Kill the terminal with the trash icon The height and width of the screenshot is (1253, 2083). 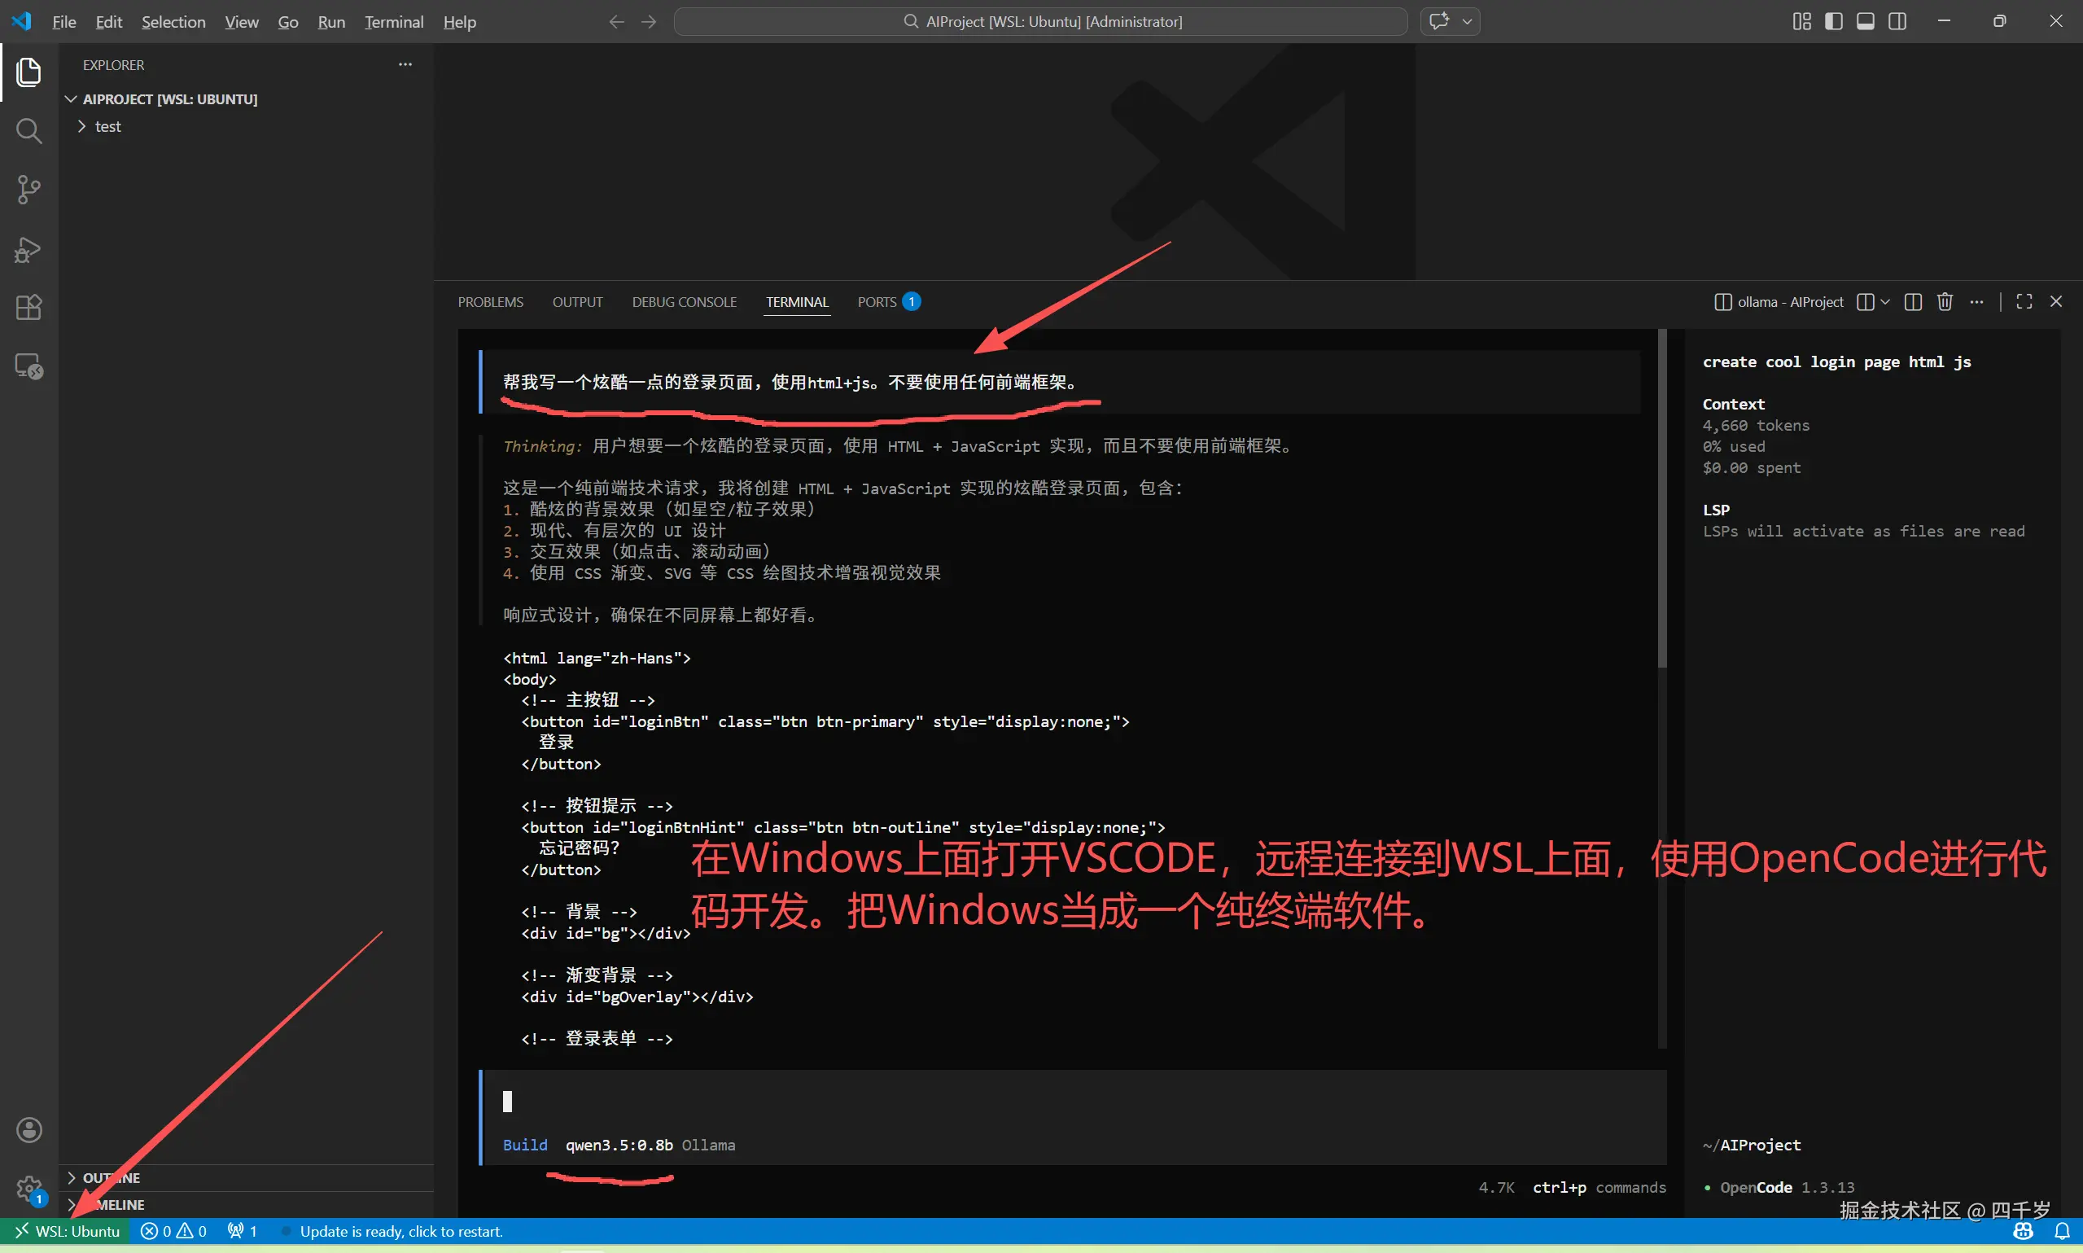(1945, 301)
